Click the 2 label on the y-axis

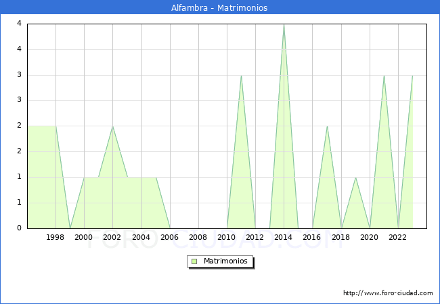click(x=19, y=126)
